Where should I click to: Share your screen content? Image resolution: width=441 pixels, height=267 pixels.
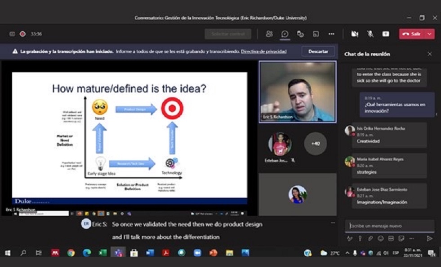pos(385,34)
